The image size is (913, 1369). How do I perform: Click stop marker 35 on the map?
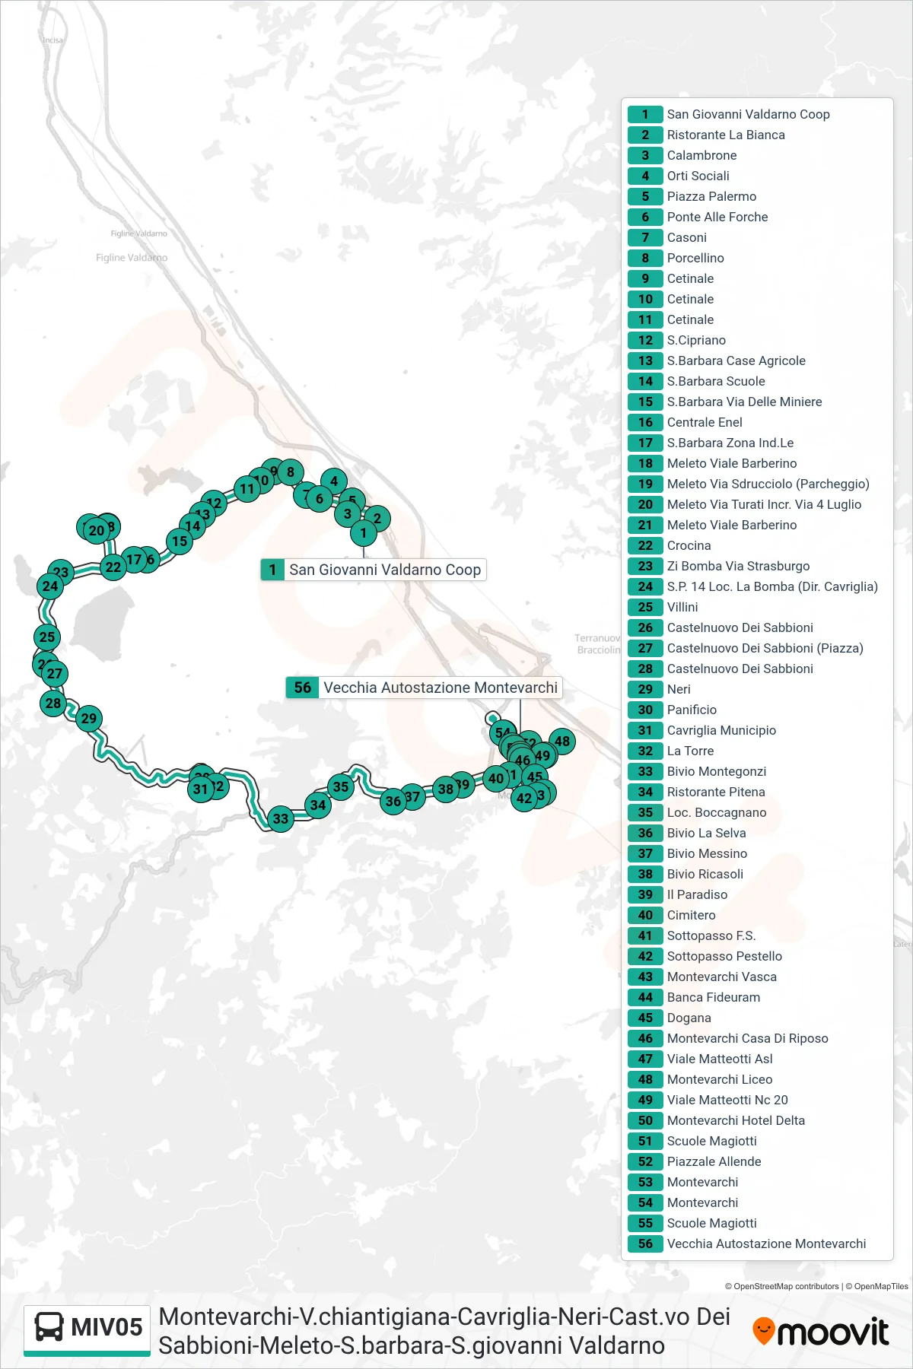[341, 787]
